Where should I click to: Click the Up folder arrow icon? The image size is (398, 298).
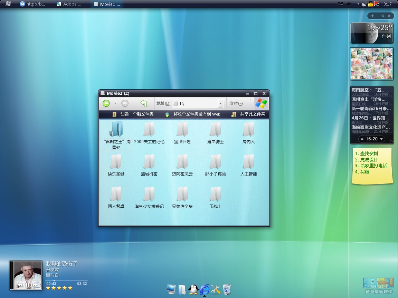[x=144, y=103]
